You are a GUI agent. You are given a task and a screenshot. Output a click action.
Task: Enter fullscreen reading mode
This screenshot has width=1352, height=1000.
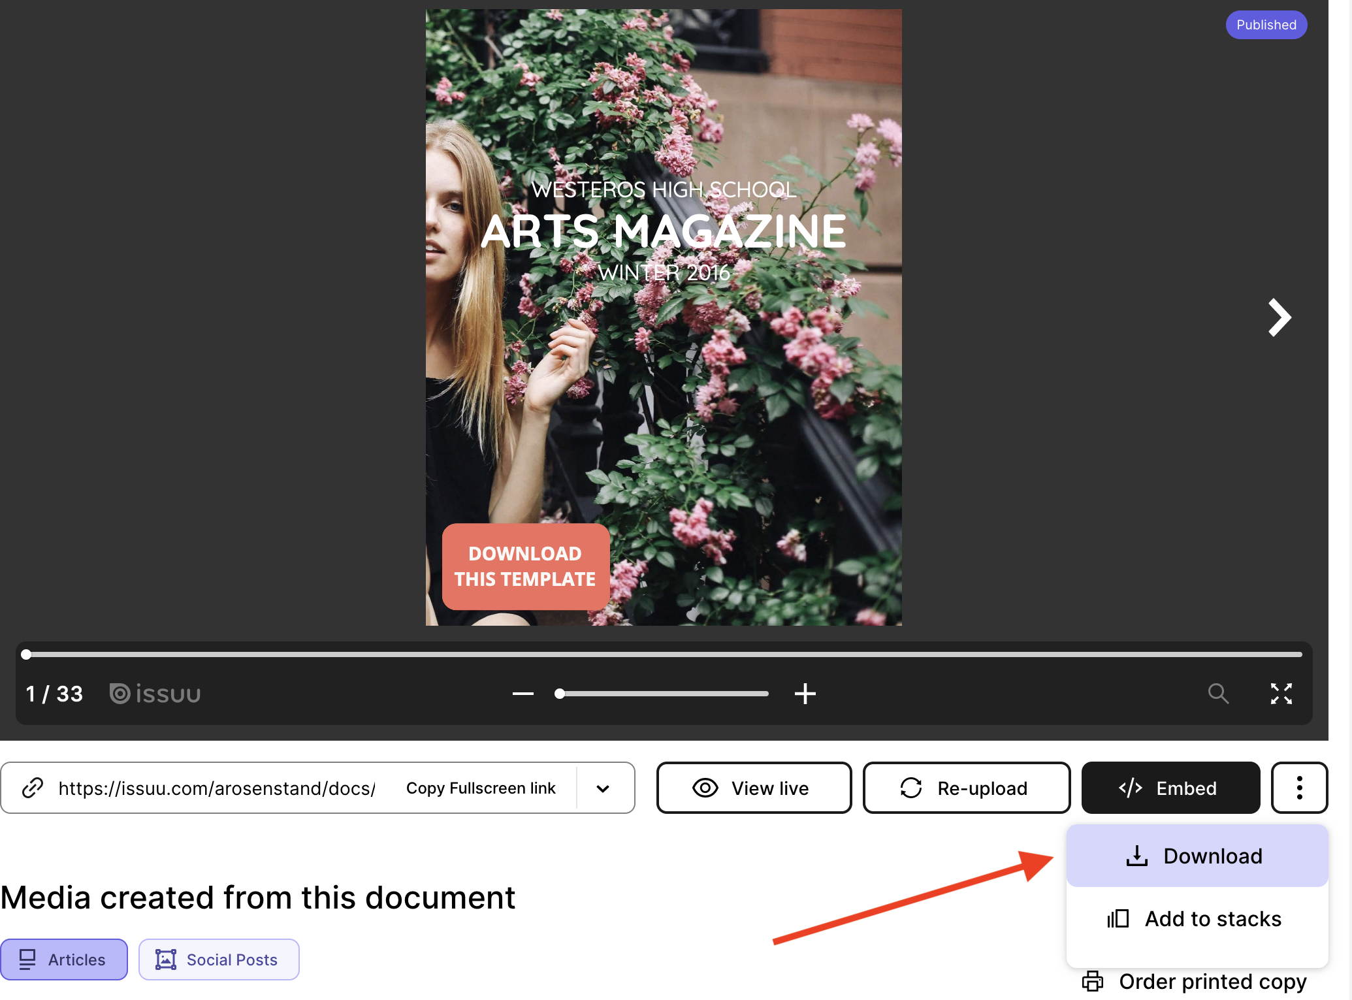(x=1281, y=694)
